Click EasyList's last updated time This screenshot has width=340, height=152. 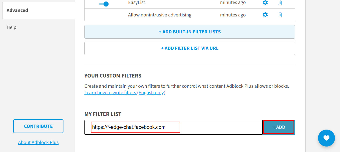[233, 2]
